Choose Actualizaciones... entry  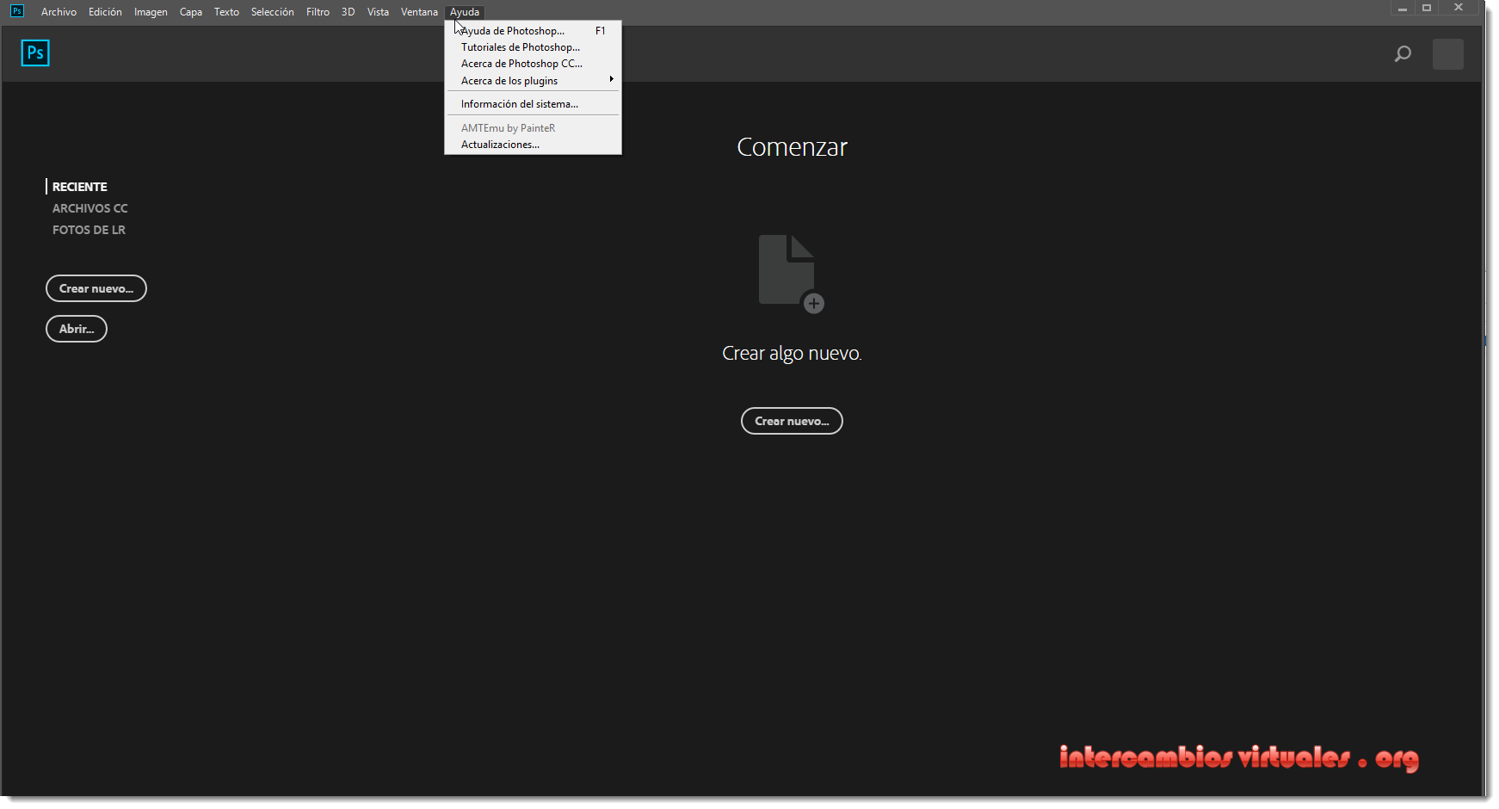point(533,145)
